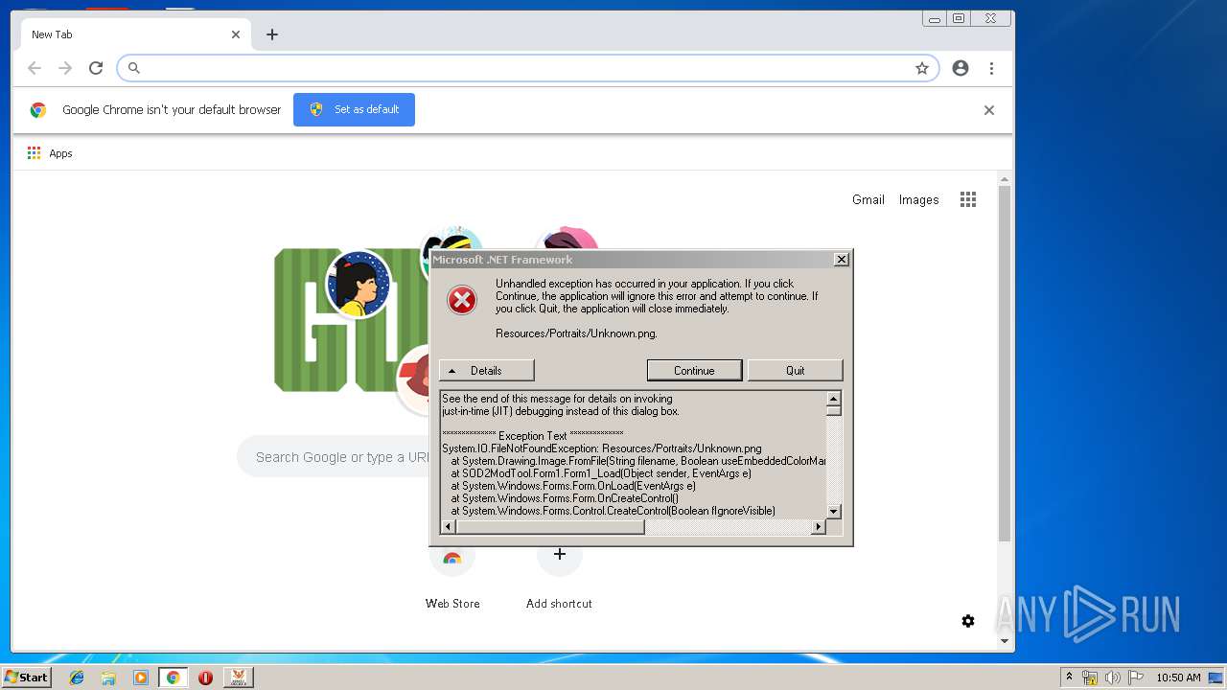Click the details scroll up arrow
1227x690 pixels.
click(x=834, y=399)
